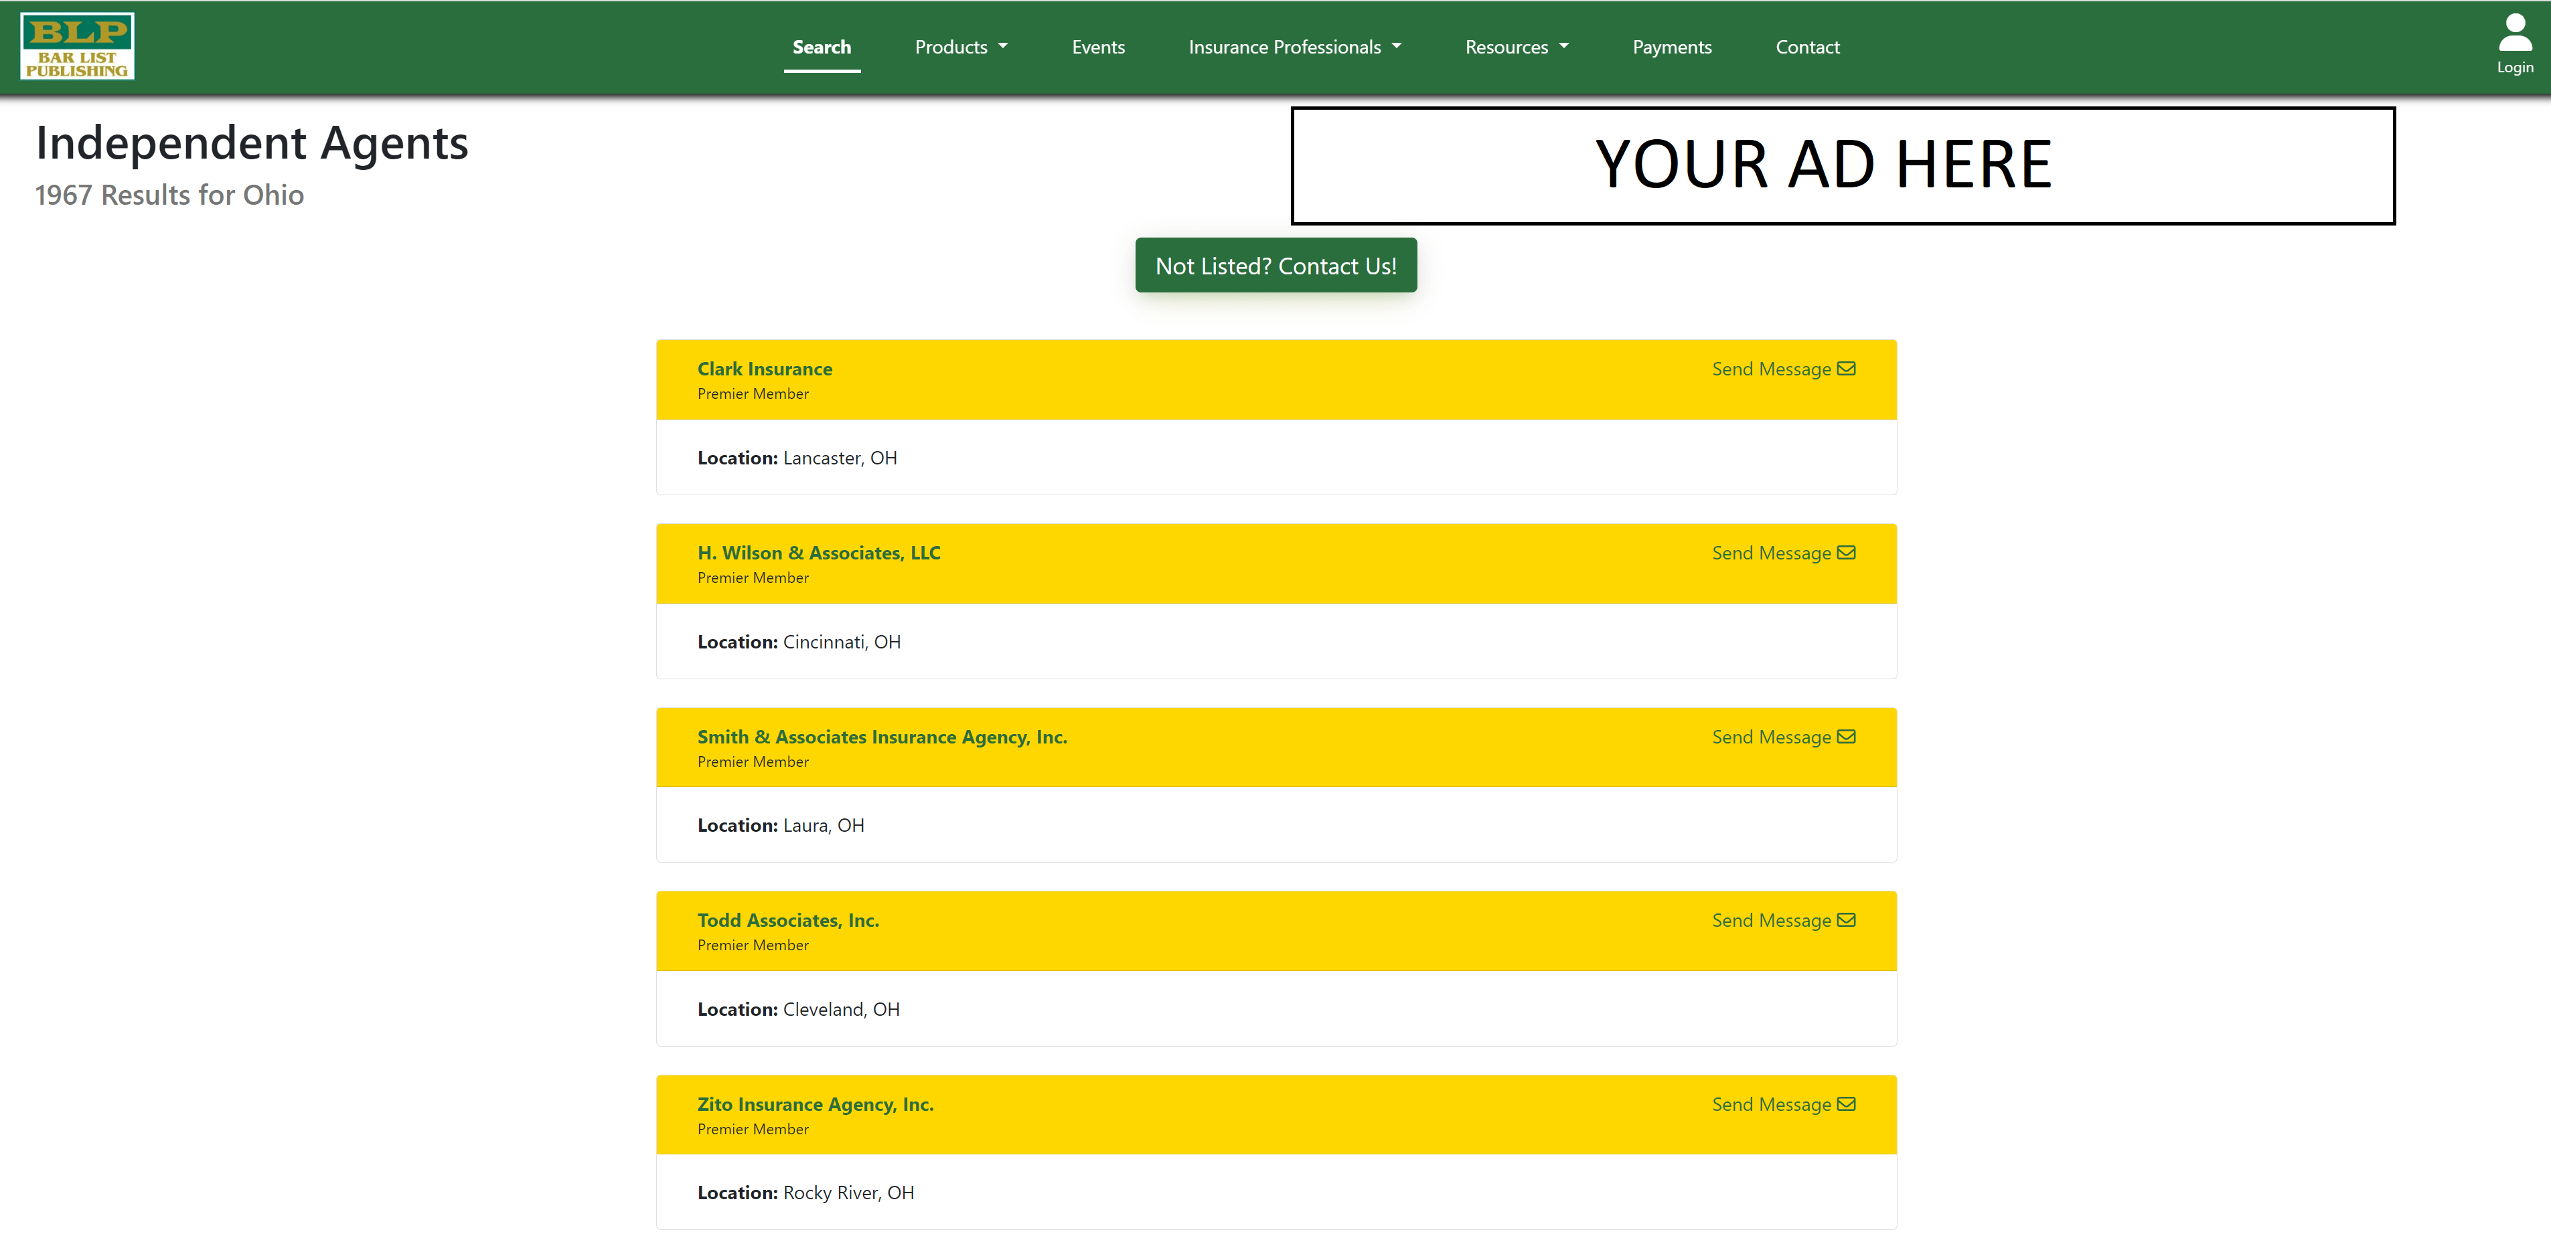Click the Login user icon
The image size is (2551, 1236).
tap(2514, 33)
